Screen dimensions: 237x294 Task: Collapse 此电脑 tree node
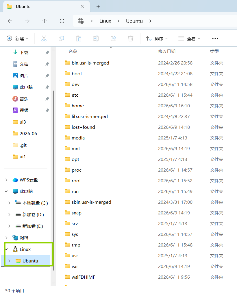(x=6, y=192)
